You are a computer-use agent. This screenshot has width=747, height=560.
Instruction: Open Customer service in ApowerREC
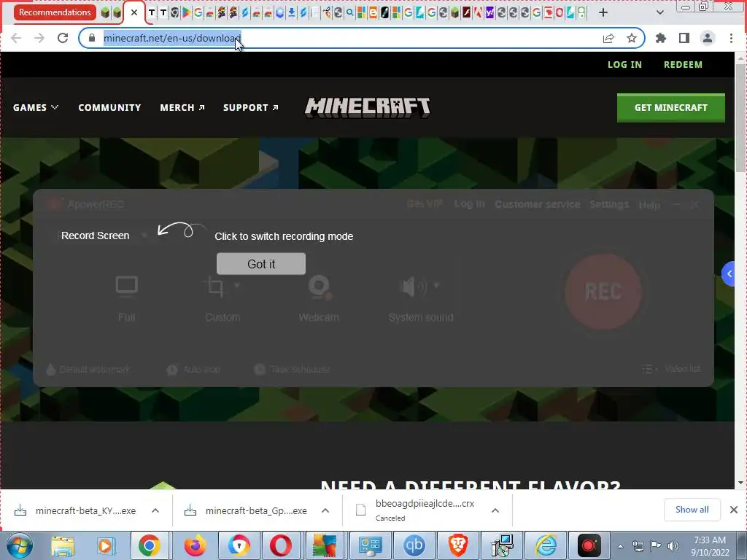(538, 204)
